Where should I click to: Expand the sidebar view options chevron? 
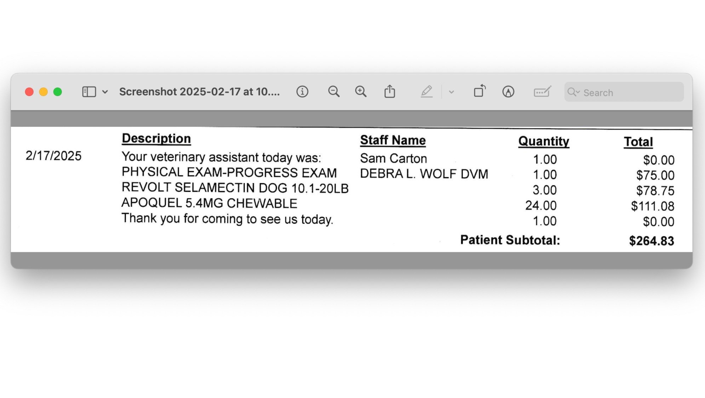click(105, 92)
